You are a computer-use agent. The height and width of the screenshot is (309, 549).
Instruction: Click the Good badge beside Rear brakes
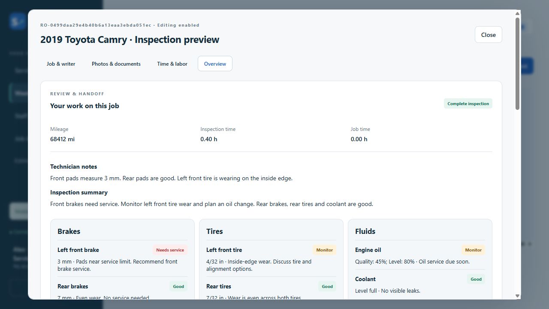click(178, 287)
